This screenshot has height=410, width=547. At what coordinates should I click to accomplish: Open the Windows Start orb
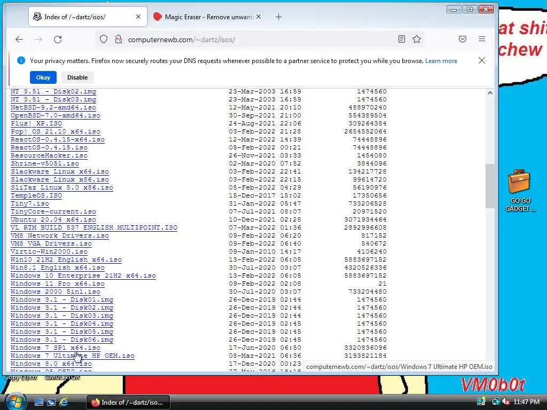[15, 401]
